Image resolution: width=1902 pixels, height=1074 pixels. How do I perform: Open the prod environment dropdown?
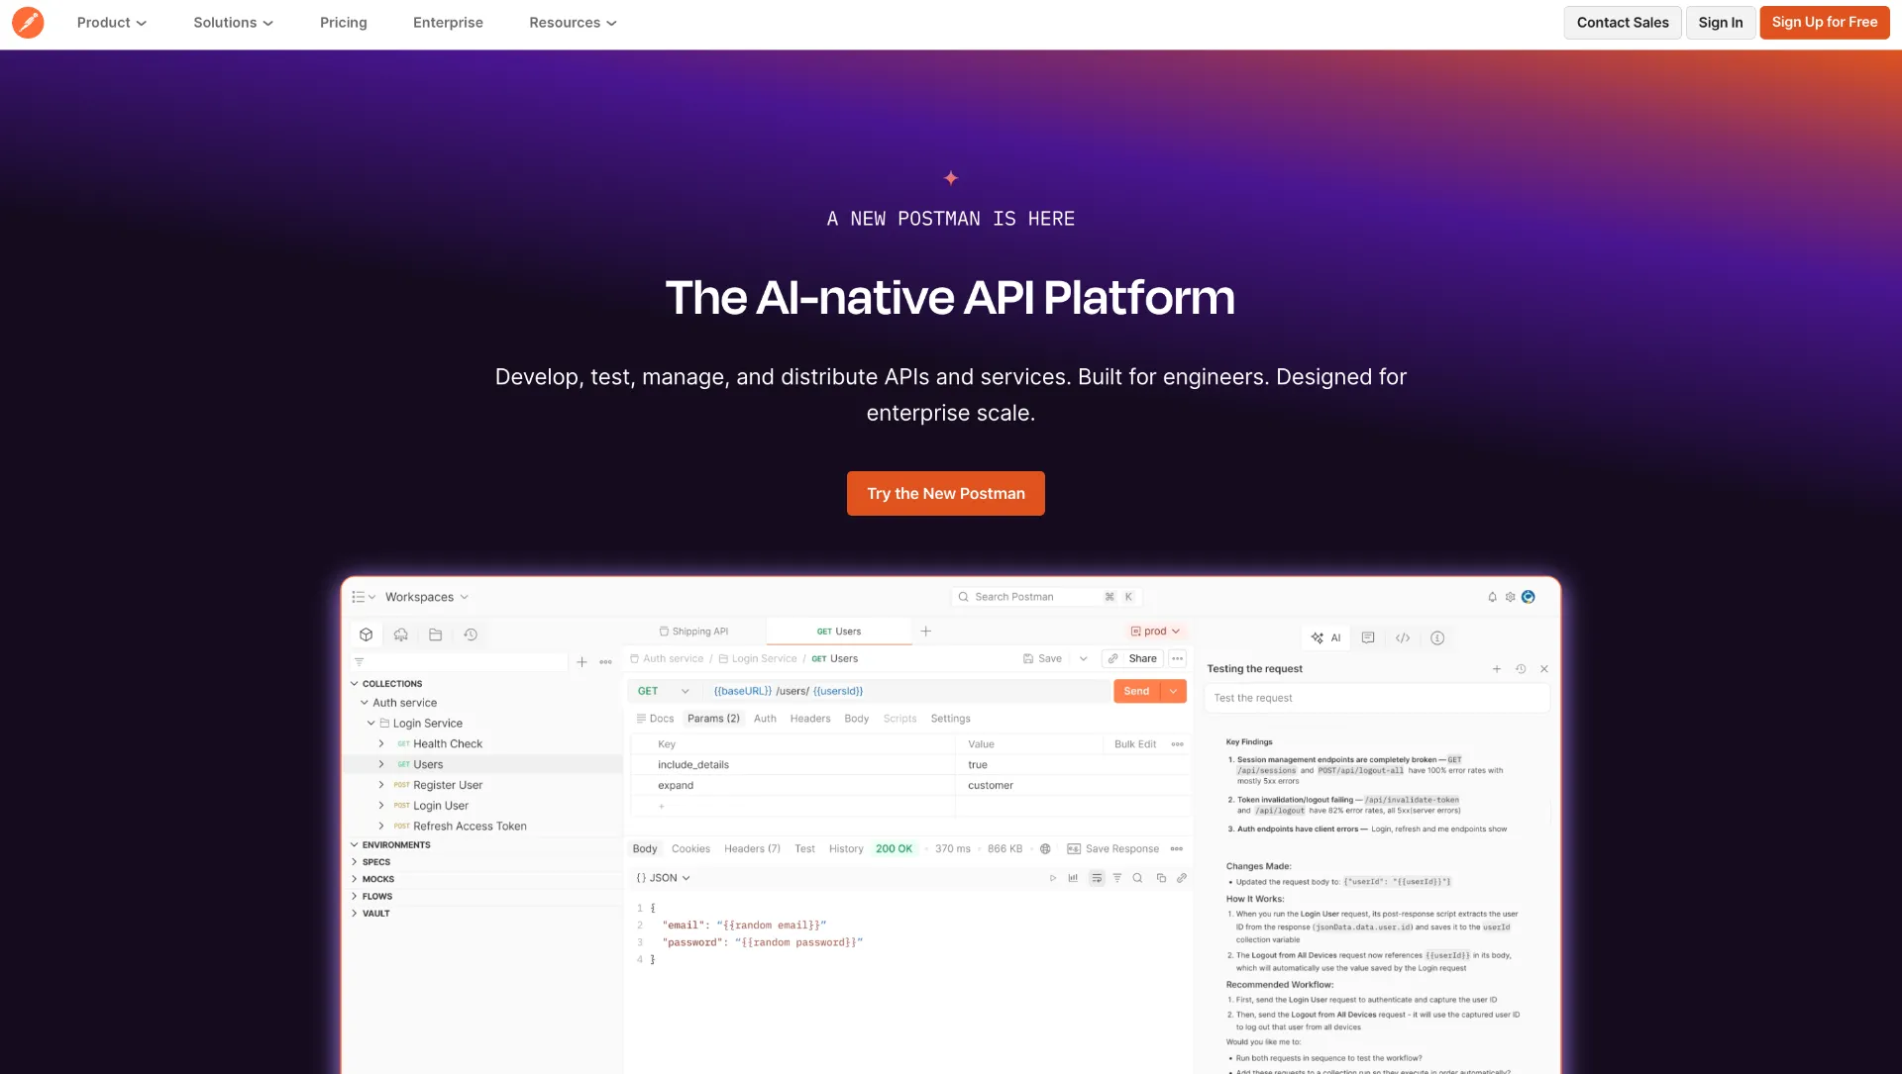(x=1155, y=631)
